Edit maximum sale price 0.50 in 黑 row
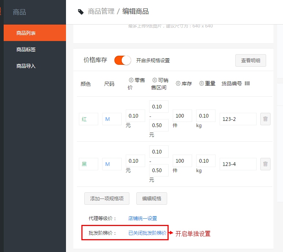Image resolution: width=283 pixels, height=252 pixels. pyautogui.click(x=159, y=170)
